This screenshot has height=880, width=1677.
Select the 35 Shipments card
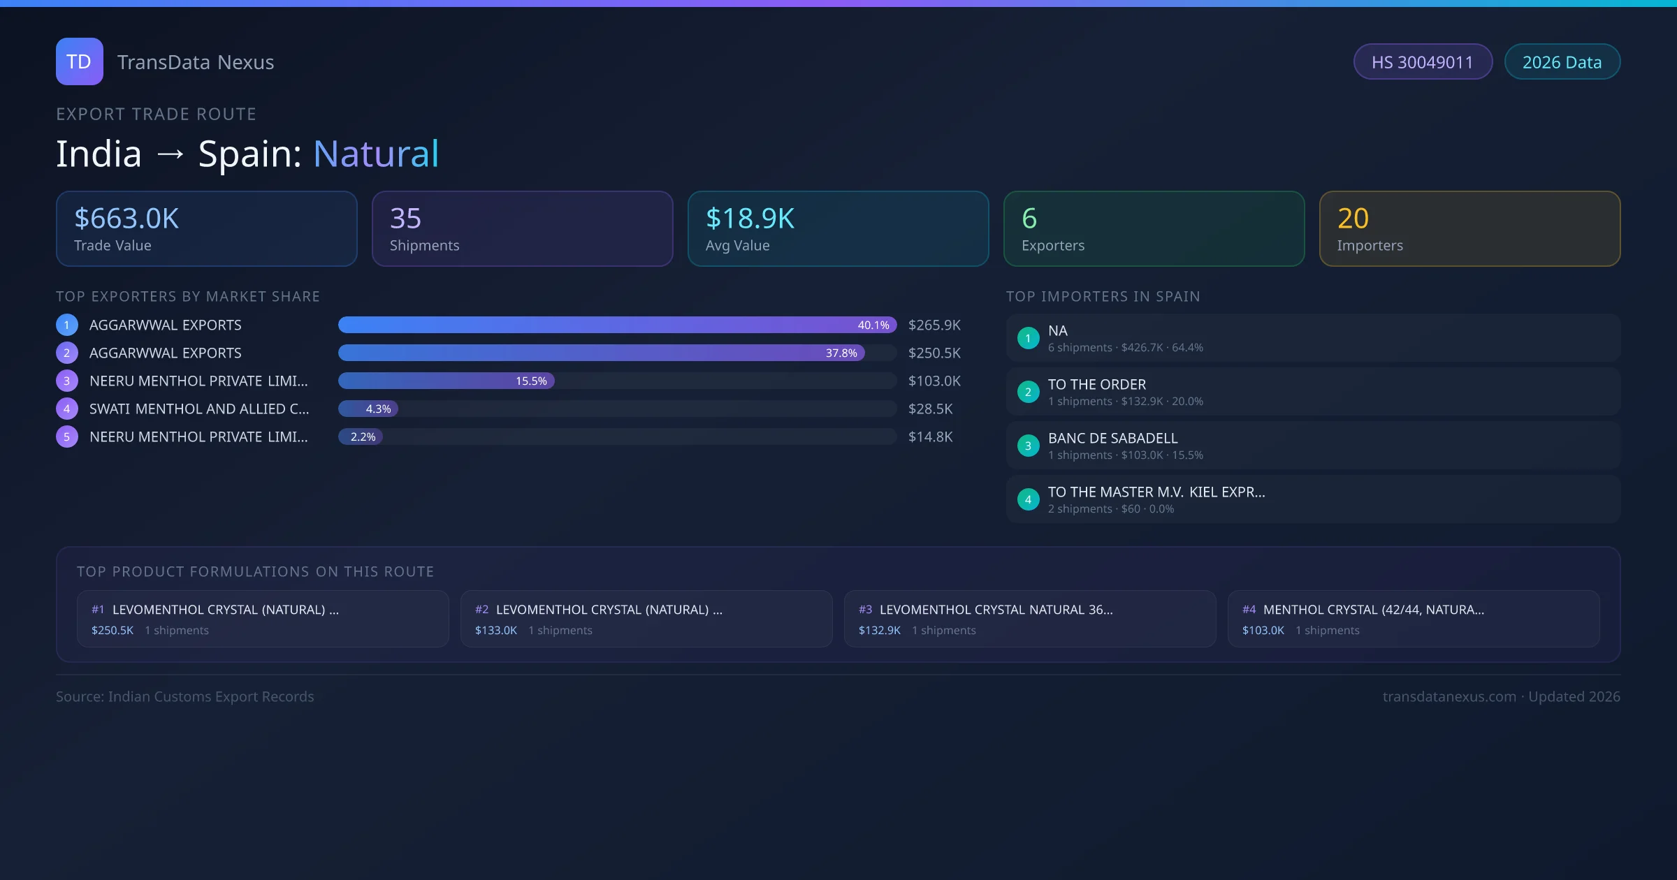click(522, 228)
